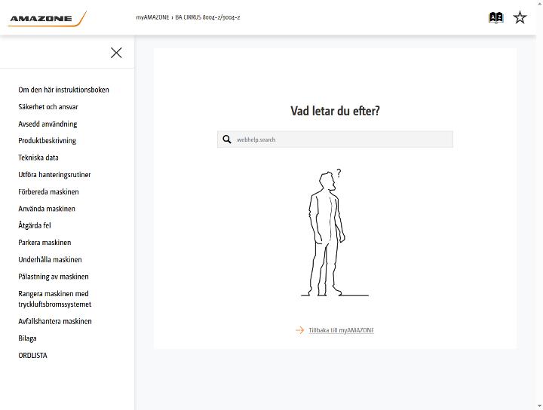543x410 pixels.
Task: Click the AMAZONE logo
Action: coord(47,18)
